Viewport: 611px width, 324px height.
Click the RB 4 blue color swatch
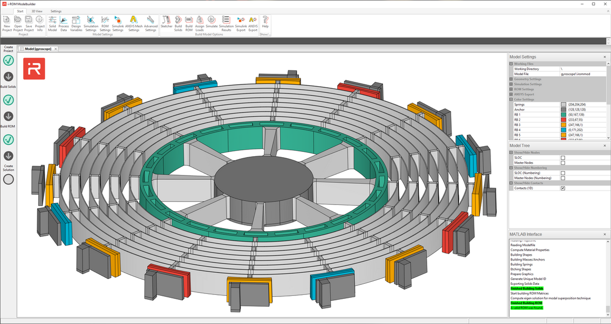tap(563, 130)
